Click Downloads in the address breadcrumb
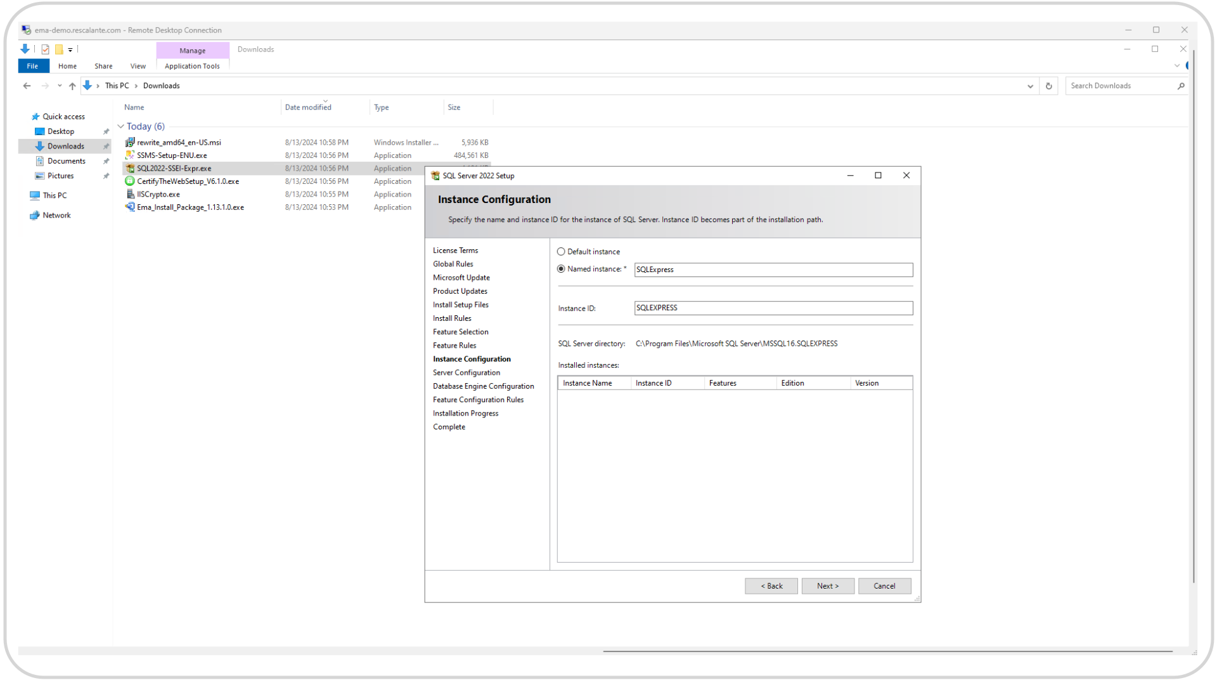1217x685 pixels. tap(161, 86)
